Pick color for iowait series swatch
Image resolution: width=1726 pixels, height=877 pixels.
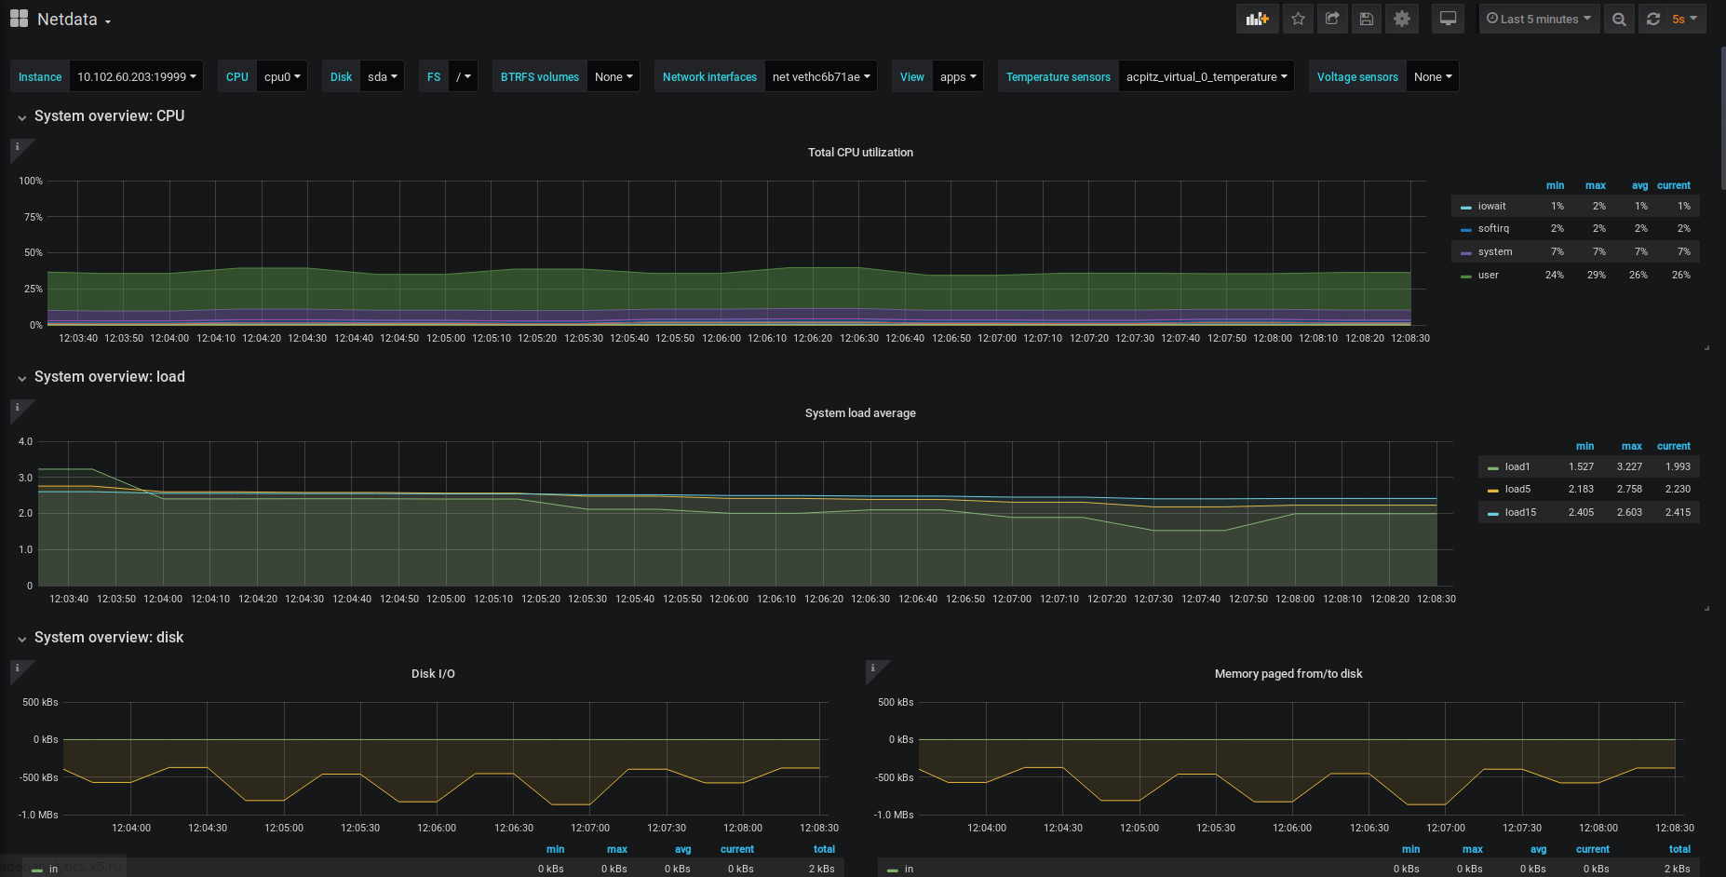[1466, 207]
